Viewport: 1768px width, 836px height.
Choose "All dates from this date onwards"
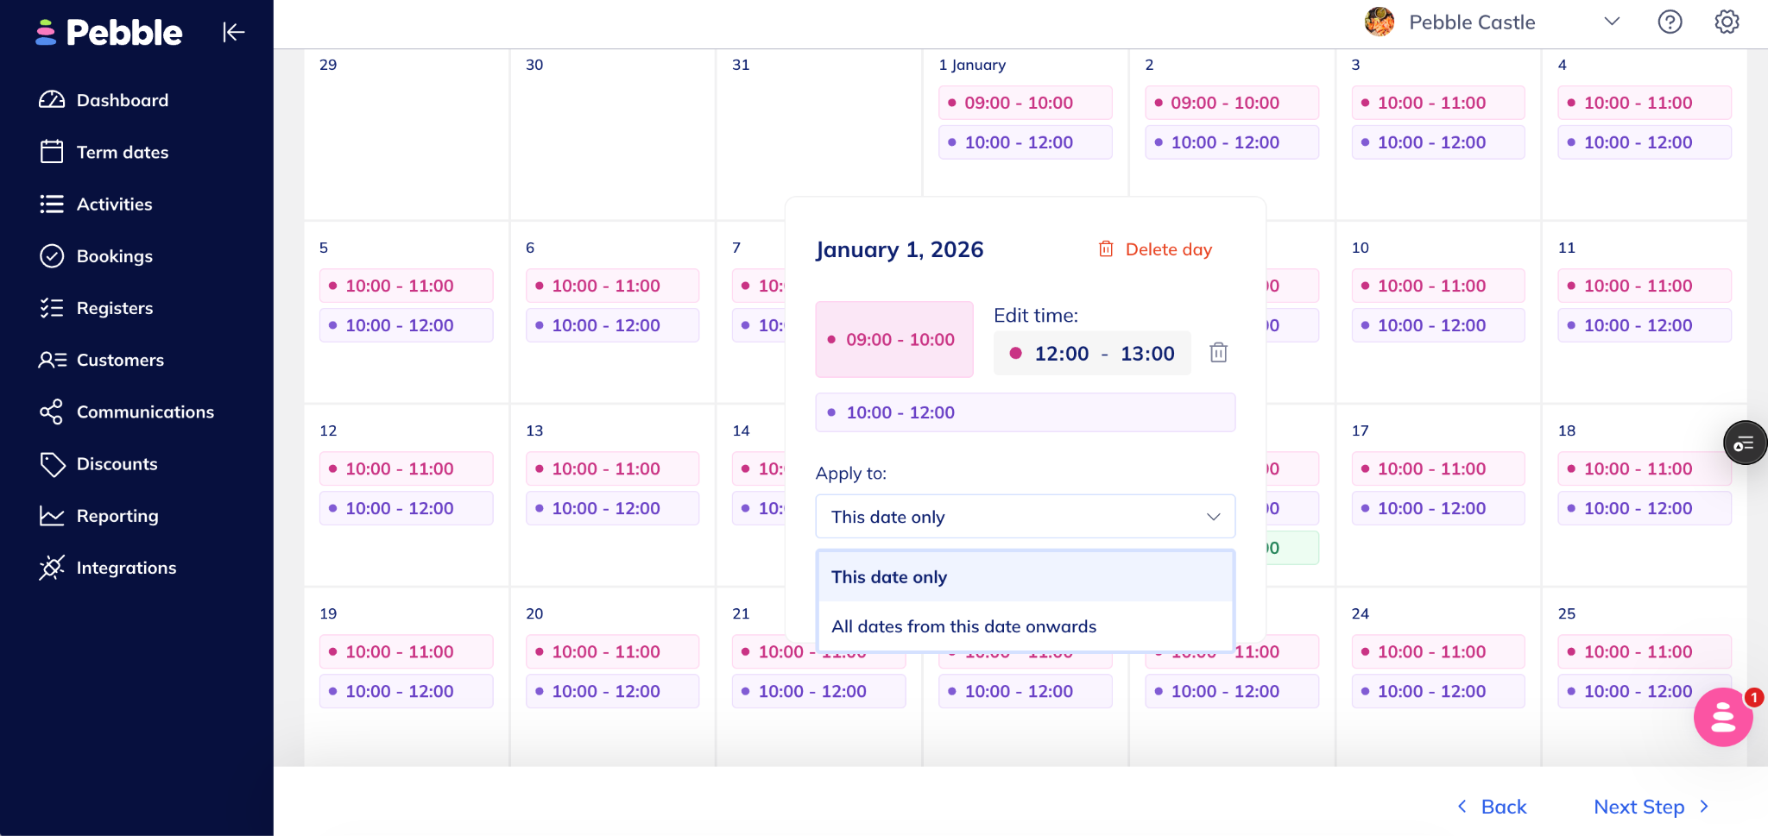point(963,626)
